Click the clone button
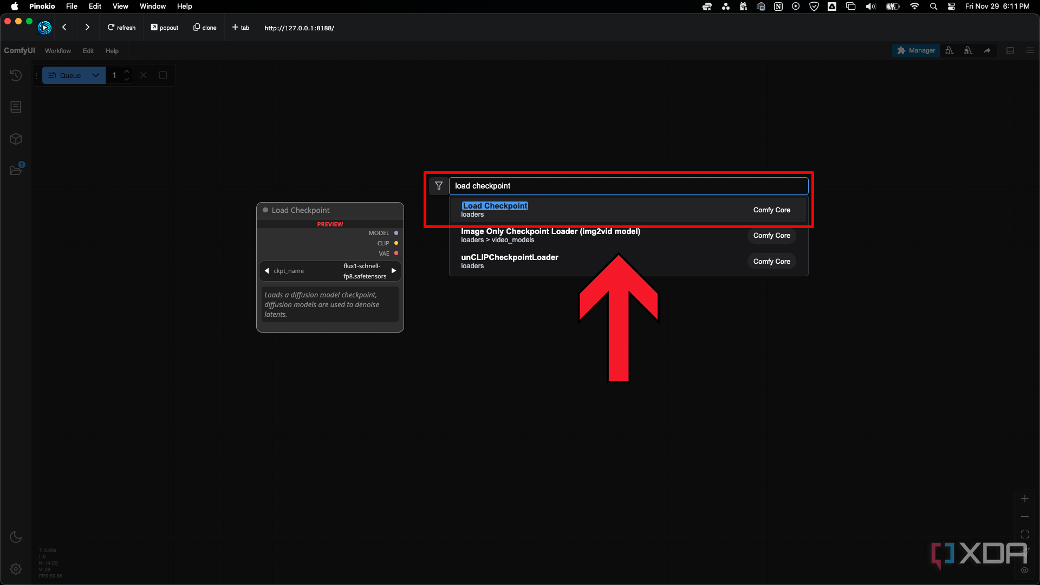This screenshot has width=1040, height=585. (205, 28)
